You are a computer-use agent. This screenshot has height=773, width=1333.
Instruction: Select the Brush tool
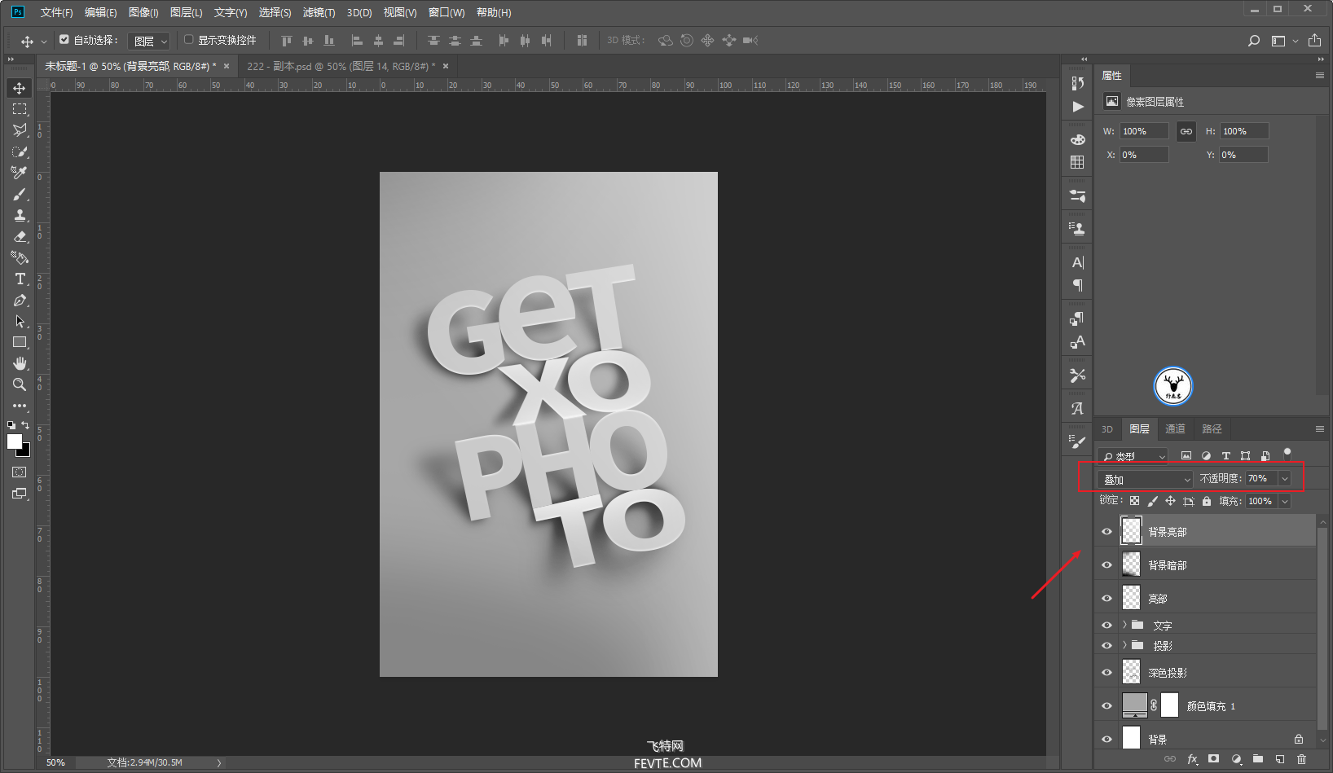click(x=20, y=194)
